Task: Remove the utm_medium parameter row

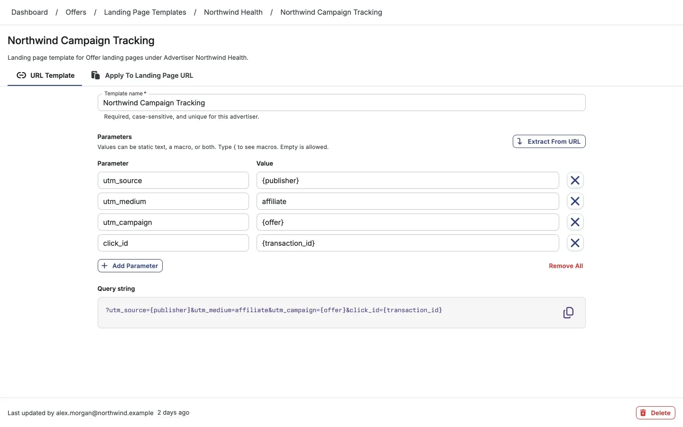Action: coord(575,201)
